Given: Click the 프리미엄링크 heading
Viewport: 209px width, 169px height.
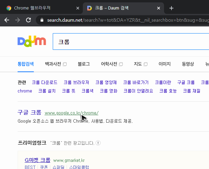Looking at the screenshot, I should [x=32, y=143].
